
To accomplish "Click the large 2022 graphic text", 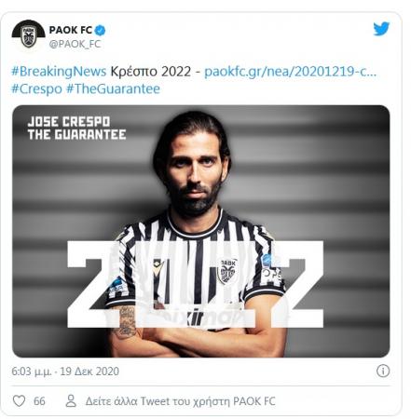I will coord(196,284).
